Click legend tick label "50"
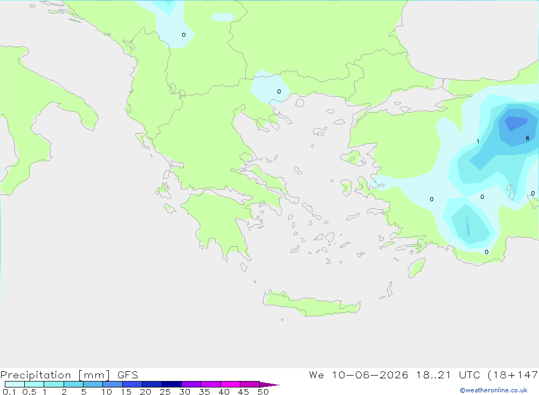The width and height of the screenshot is (539, 395). point(263,392)
